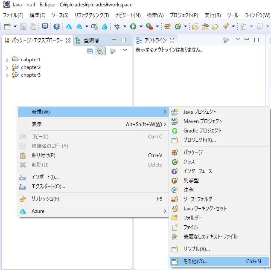Select パッケージ in New submenu

click(x=219, y=152)
